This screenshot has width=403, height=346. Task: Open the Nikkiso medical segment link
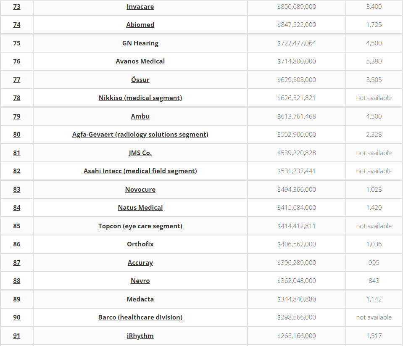pos(140,98)
